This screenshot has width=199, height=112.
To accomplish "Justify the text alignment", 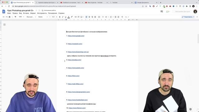I will (x=95, y=17).
